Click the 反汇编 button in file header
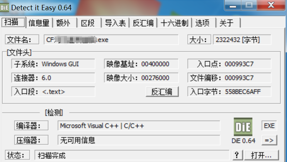287x162 pixels. [162, 92]
